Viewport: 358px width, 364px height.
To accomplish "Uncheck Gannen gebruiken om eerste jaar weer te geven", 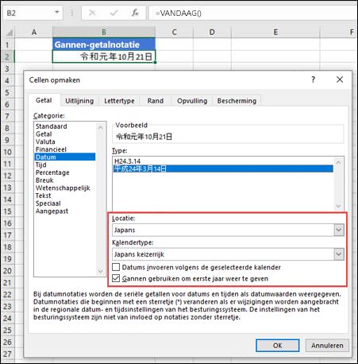I will pos(116,278).
